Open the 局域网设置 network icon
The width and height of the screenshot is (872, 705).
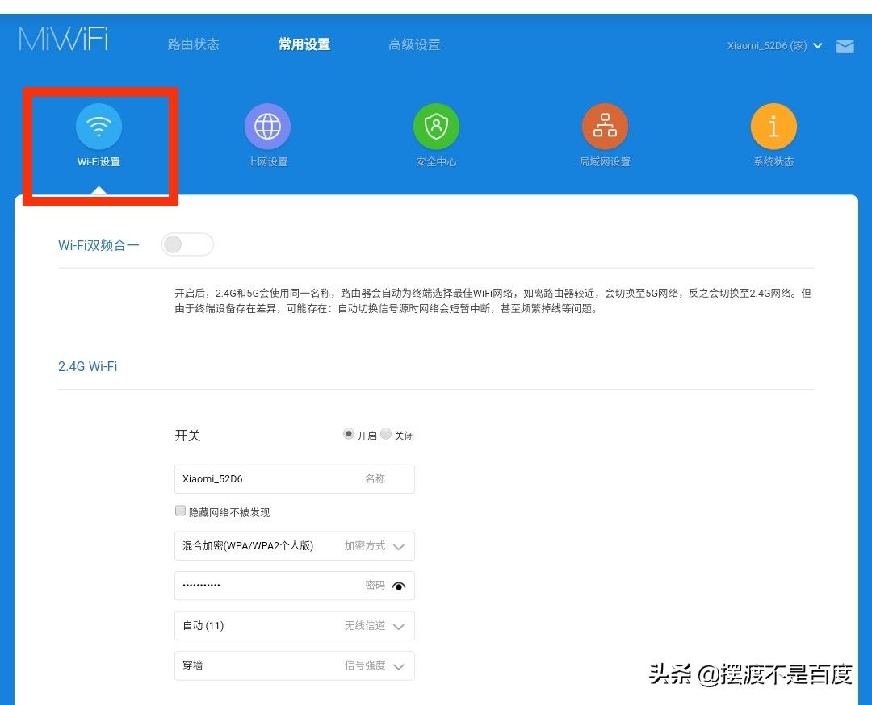tap(605, 127)
